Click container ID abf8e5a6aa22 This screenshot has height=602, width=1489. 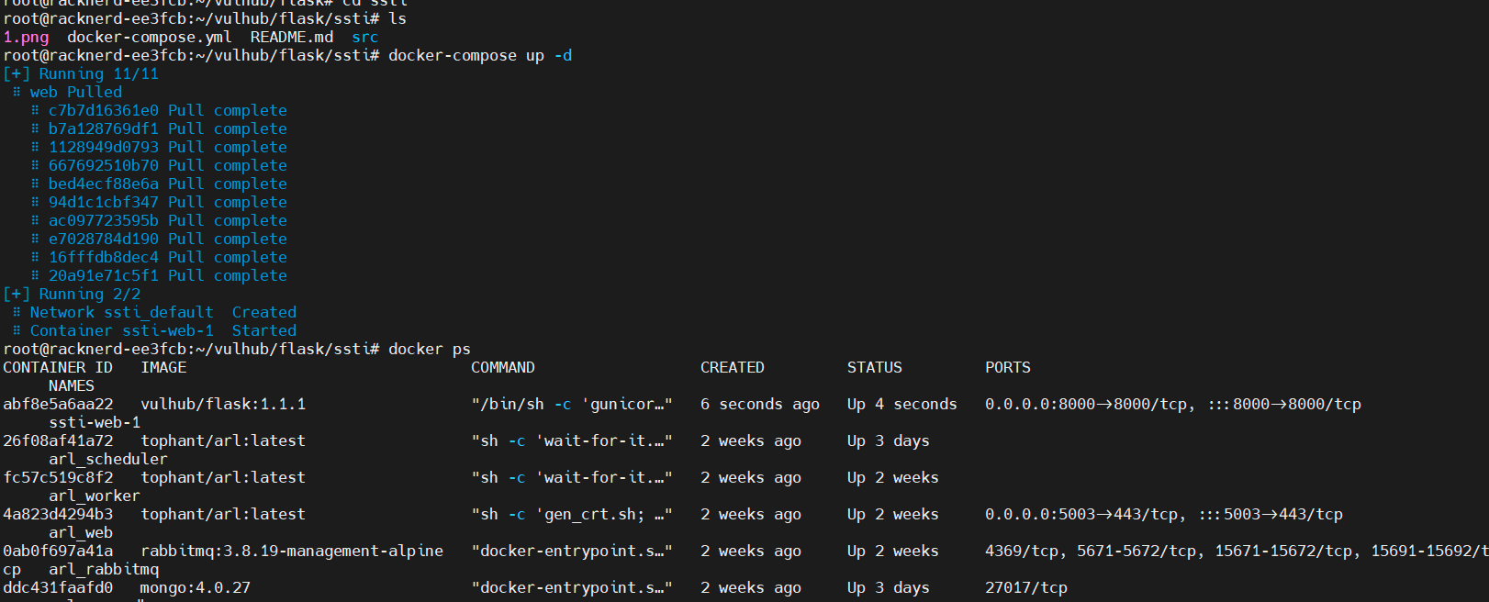58,404
